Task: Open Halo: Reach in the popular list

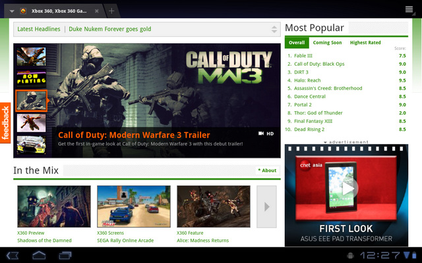Action: click(307, 80)
